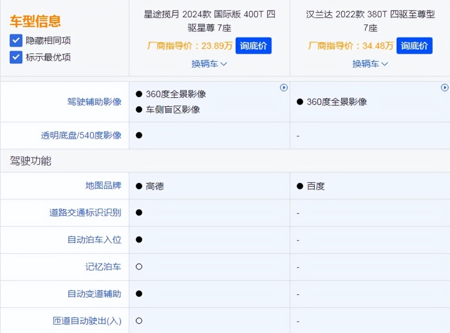
Task: Click optional circle marker in 记忆泊车 row
Action: [139, 266]
